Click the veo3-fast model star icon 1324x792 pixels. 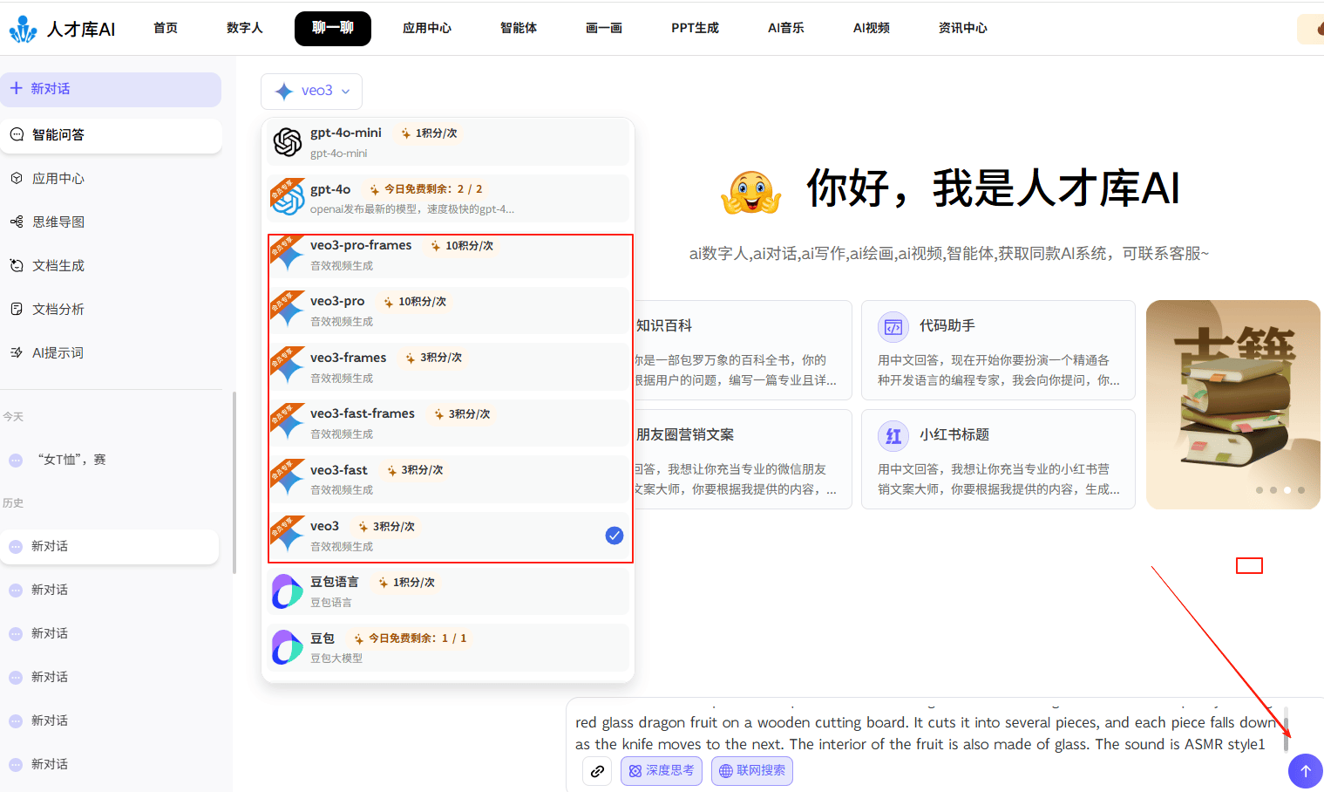[x=288, y=479]
